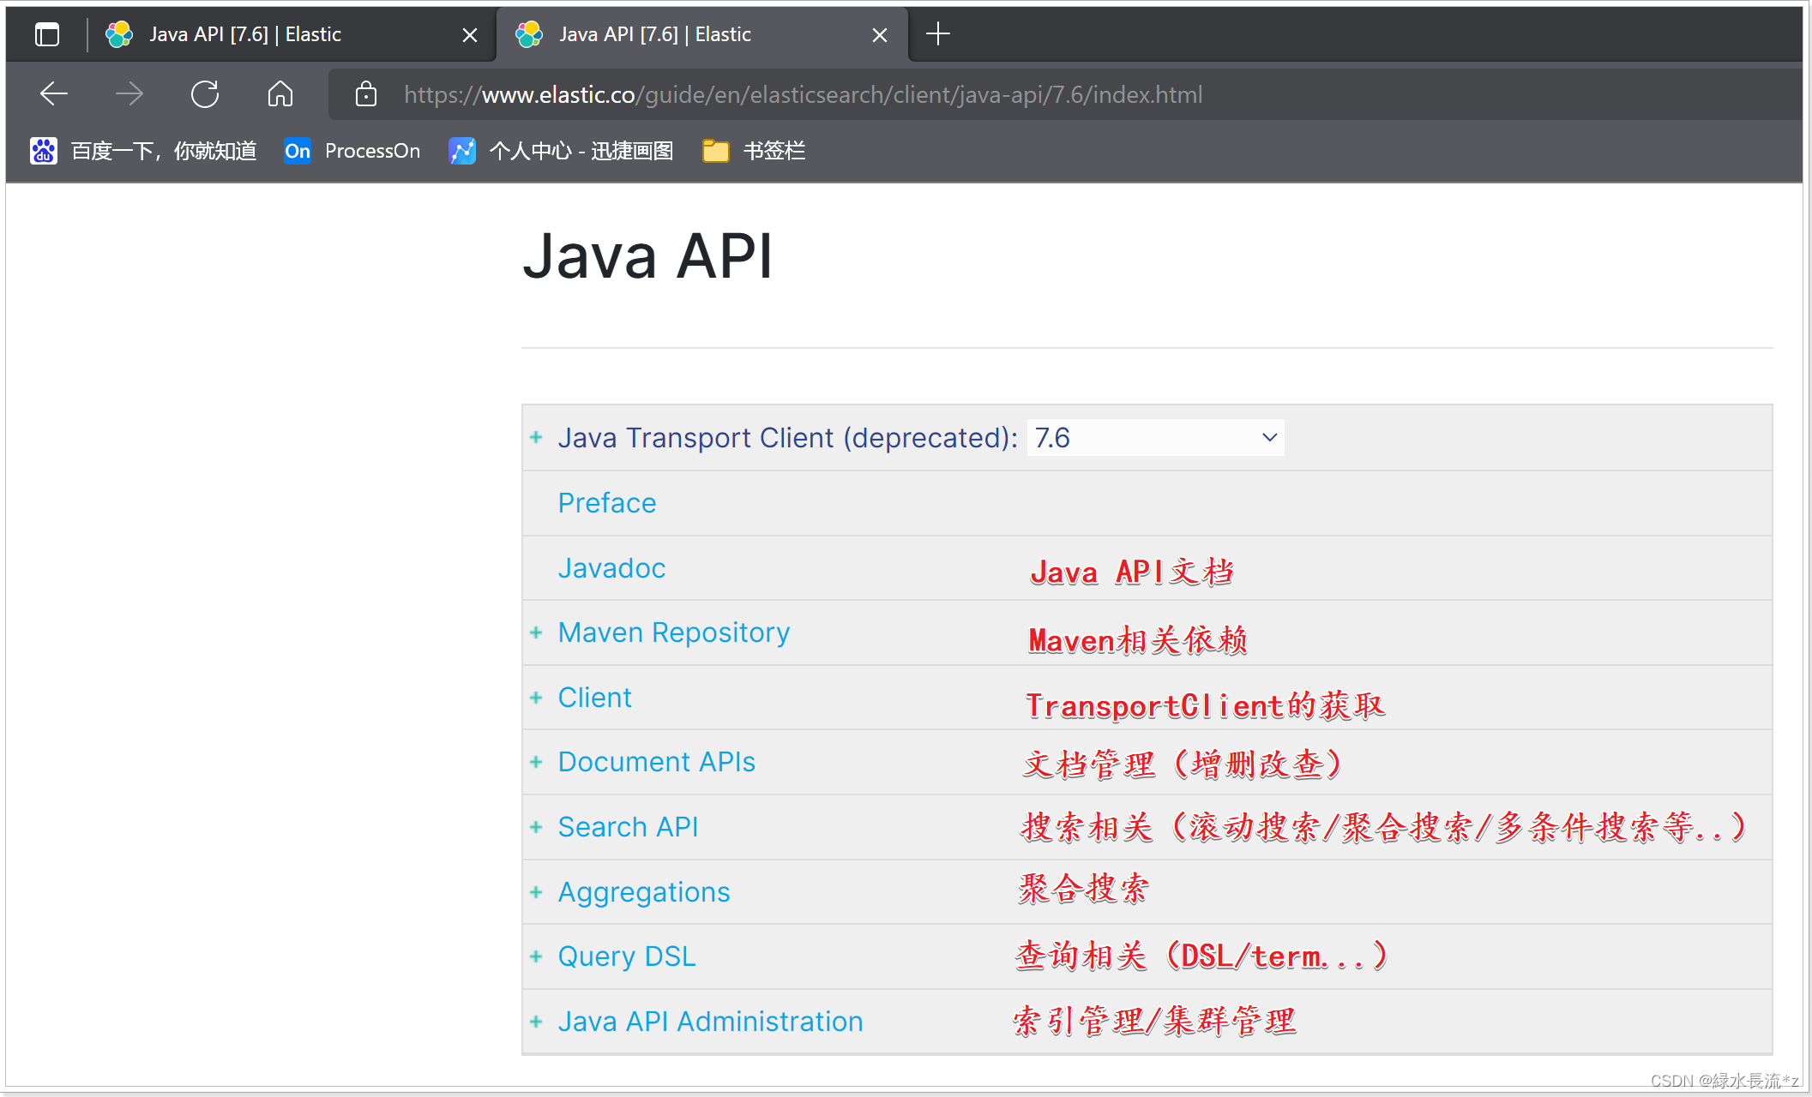Open the Aggregations link

pos(644,892)
